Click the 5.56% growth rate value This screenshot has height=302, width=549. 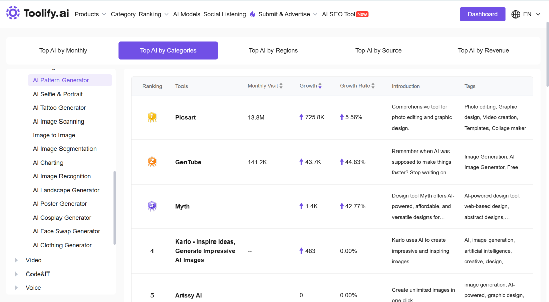tap(354, 117)
